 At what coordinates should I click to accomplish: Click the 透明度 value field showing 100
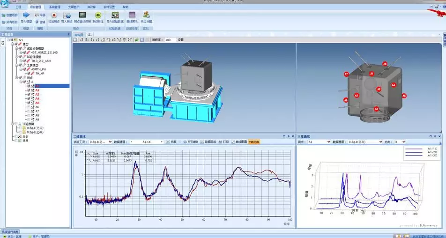pyautogui.click(x=170, y=40)
